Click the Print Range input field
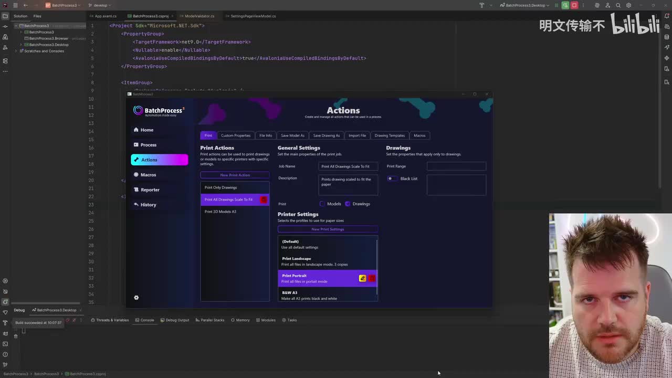672x378 pixels. pyautogui.click(x=456, y=166)
